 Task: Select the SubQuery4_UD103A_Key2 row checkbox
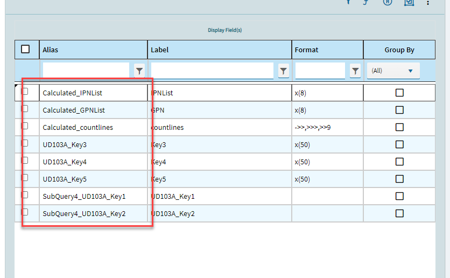(25, 212)
